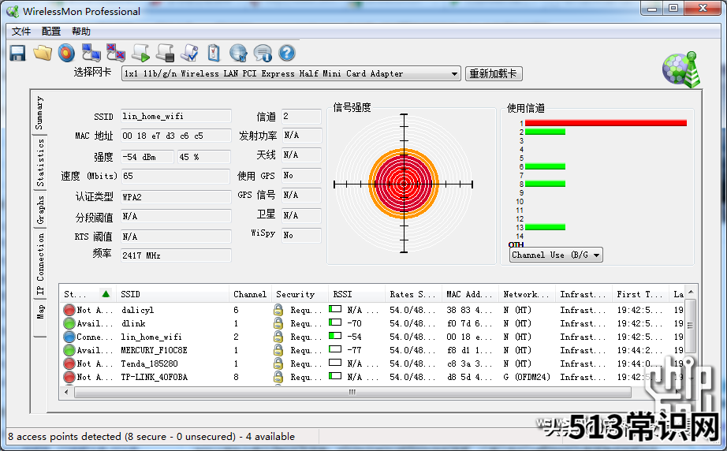The width and height of the screenshot is (727, 451).
Task: Click the signal strength target graph
Action: click(x=404, y=184)
